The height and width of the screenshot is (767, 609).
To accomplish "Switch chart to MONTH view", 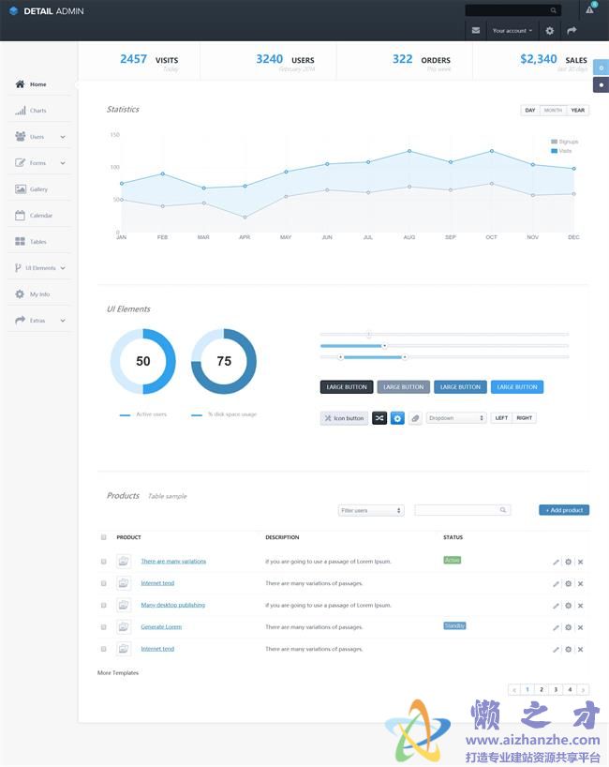I will (x=553, y=111).
